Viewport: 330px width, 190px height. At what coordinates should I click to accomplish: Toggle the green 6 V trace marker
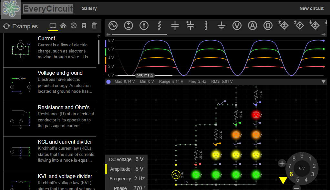tap(106, 51)
